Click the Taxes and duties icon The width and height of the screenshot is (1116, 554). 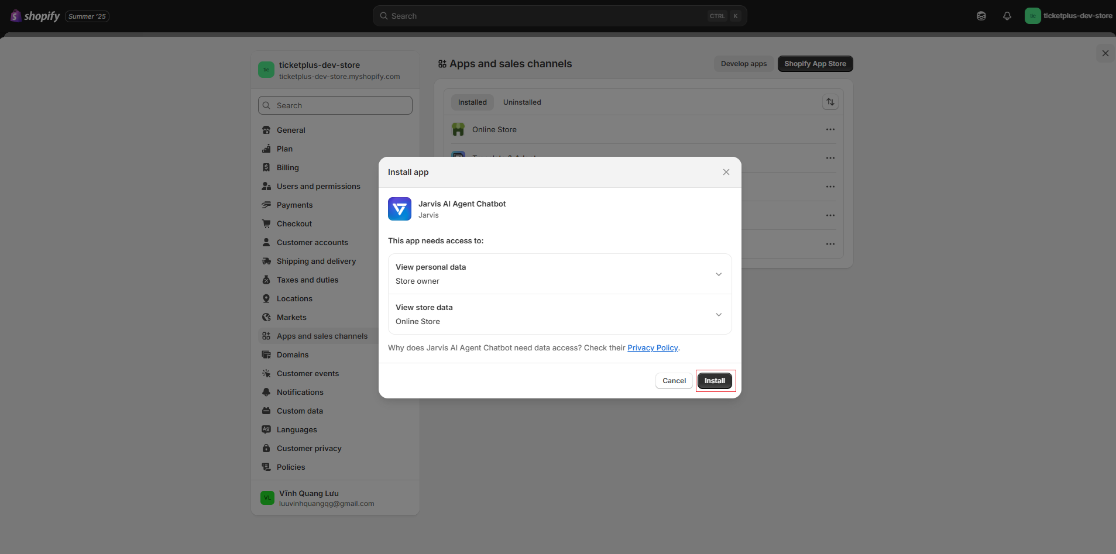266,280
